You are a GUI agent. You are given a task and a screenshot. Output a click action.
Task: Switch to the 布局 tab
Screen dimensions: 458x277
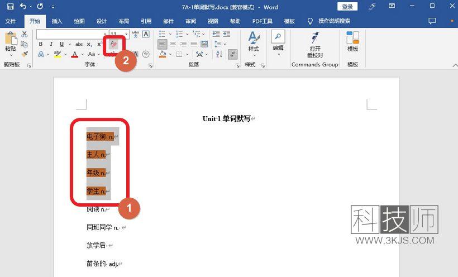click(x=124, y=21)
